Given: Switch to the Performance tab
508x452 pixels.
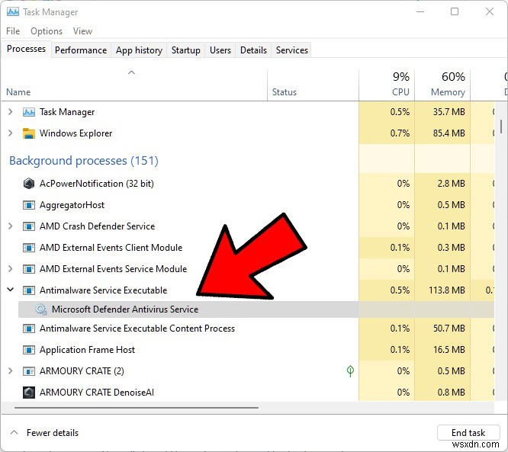Looking at the screenshot, I should 81,50.
